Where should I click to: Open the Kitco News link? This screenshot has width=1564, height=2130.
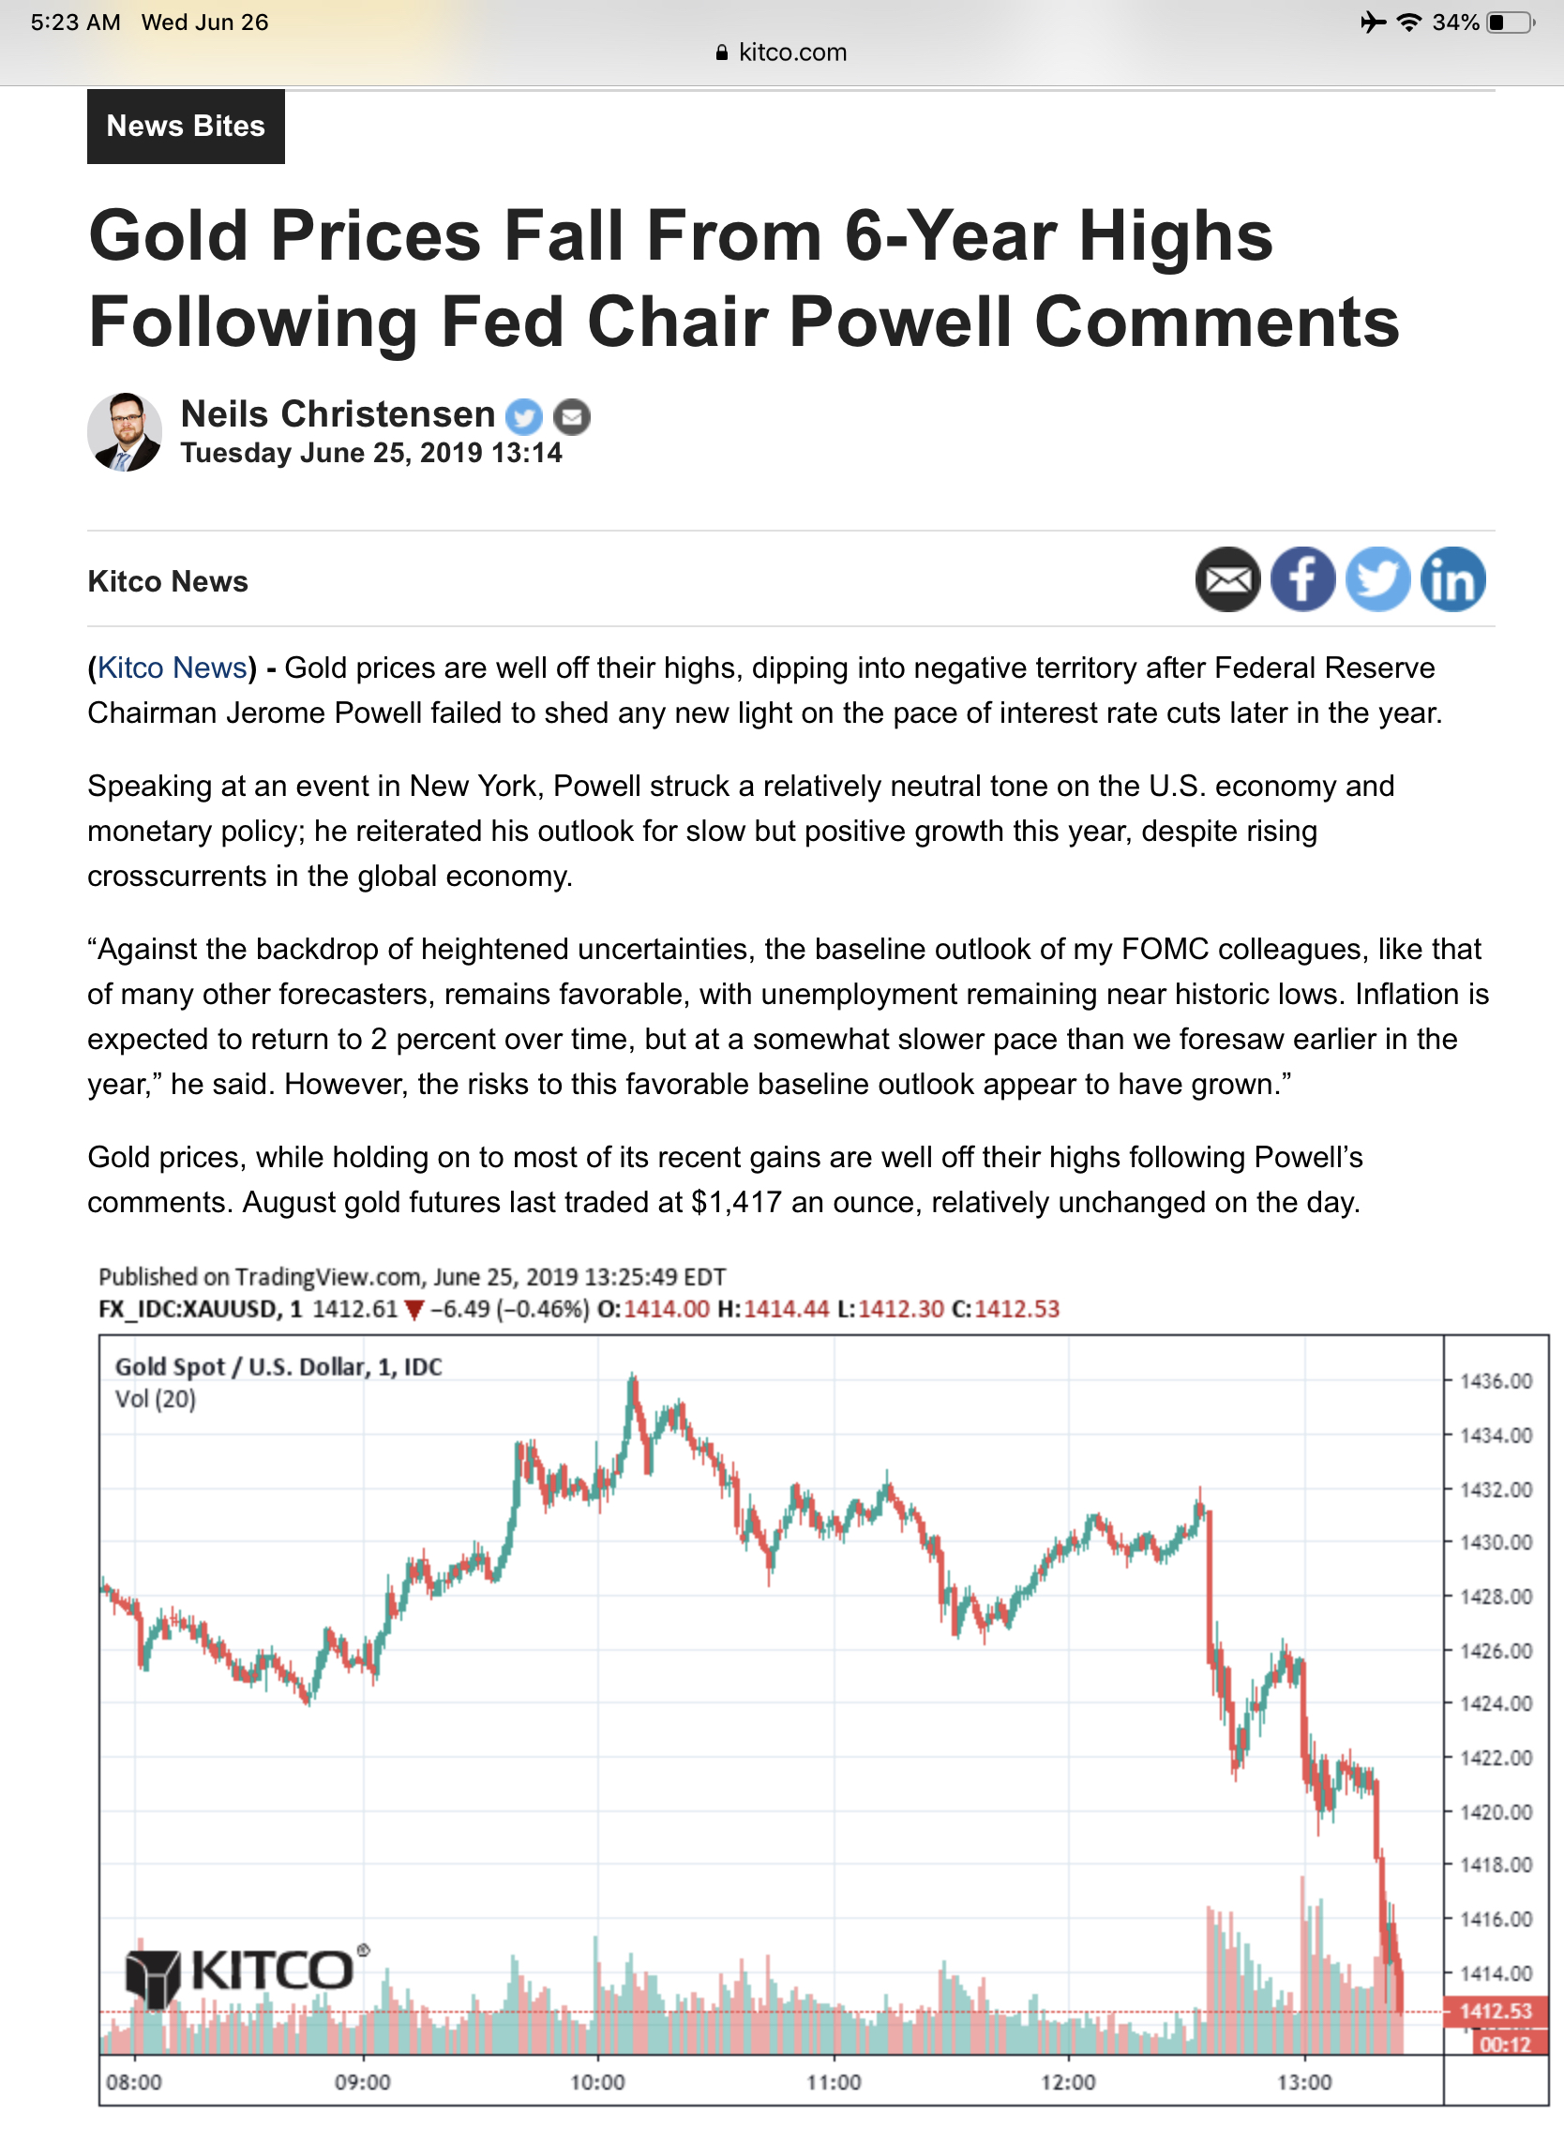pos(173,668)
